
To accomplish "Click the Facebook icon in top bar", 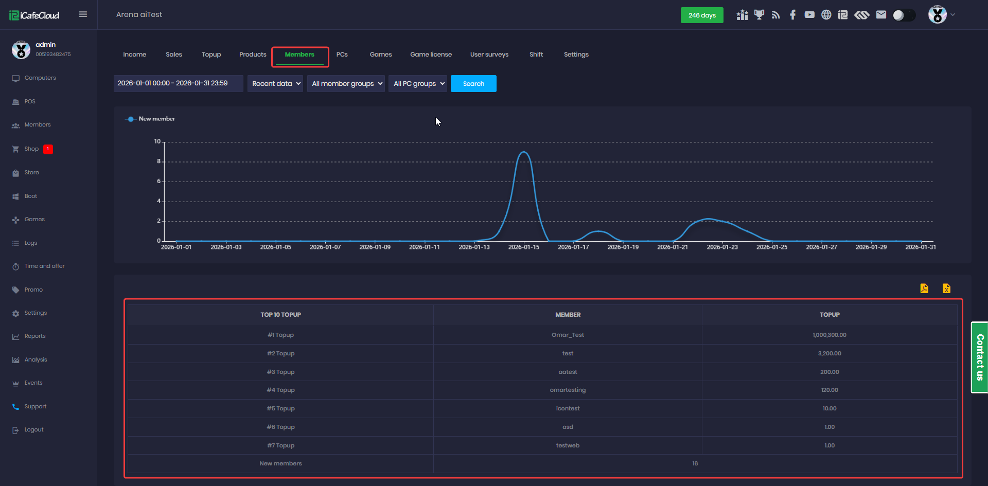I will [x=792, y=15].
